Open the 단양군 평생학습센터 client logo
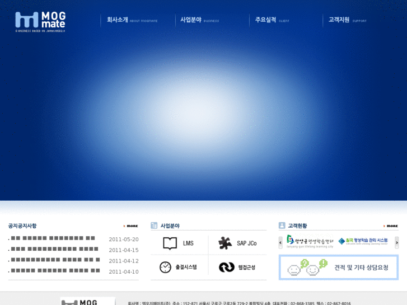The width and height of the screenshot is (407, 305). coord(310,242)
